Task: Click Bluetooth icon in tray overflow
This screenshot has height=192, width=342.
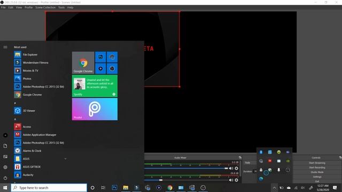Action: click(x=261, y=152)
